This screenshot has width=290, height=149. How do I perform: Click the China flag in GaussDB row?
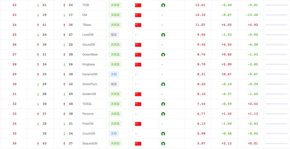pos(138,45)
